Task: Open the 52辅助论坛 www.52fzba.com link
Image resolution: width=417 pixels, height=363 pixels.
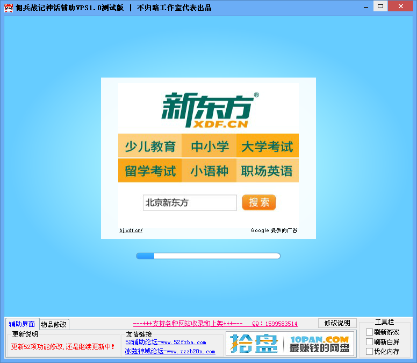Action: [x=166, y=342]
